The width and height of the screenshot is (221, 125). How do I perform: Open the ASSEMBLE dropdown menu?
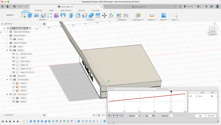click(122, 20)
